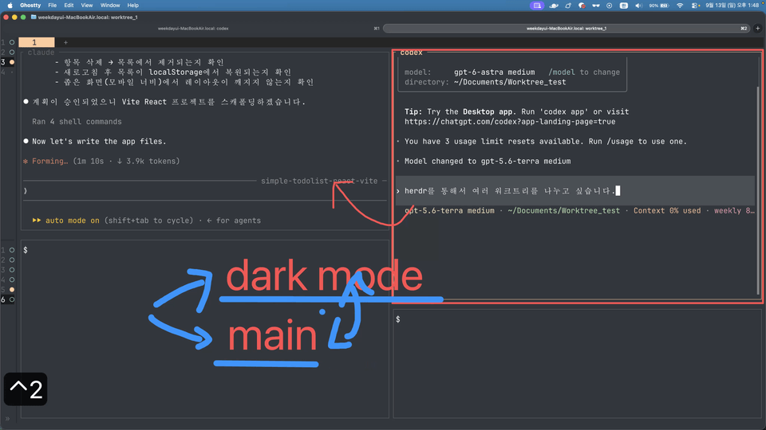Select the 'worktree_1' Ghostty tab

click(x=567, y=29)
